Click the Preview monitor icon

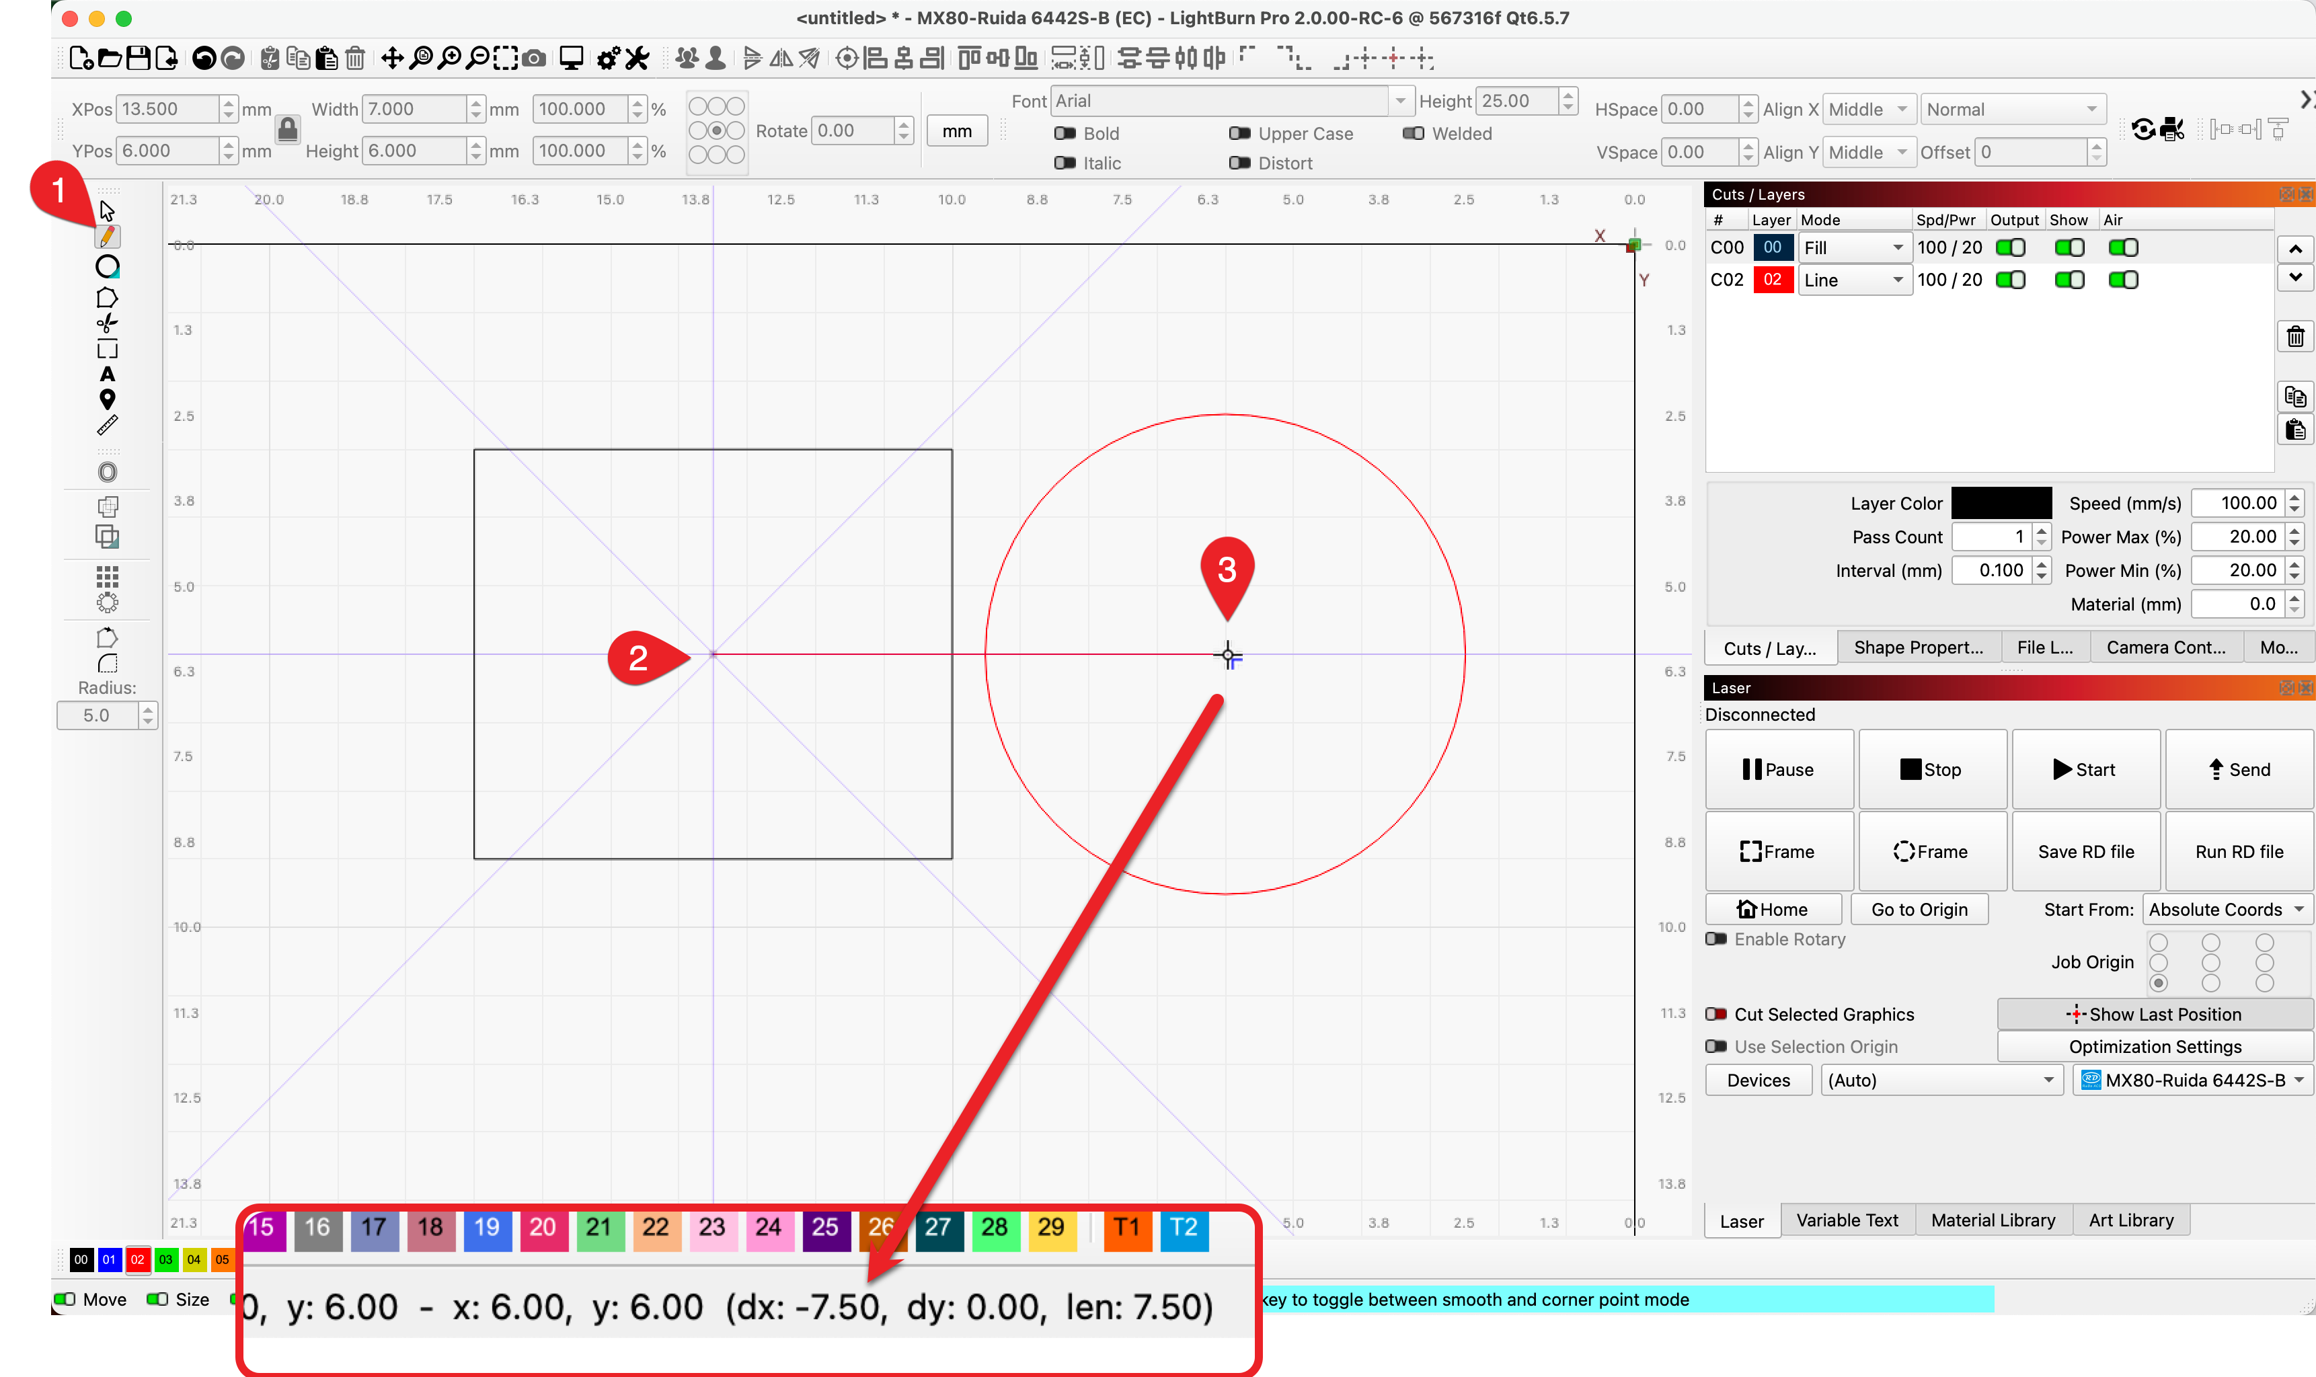pos(572,58)
